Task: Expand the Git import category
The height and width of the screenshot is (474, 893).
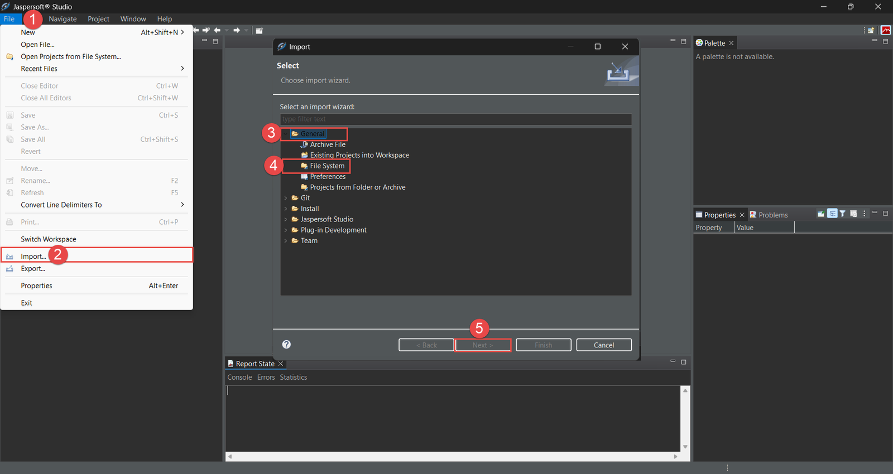Action: pyautogui.click(x=286, y=198)
